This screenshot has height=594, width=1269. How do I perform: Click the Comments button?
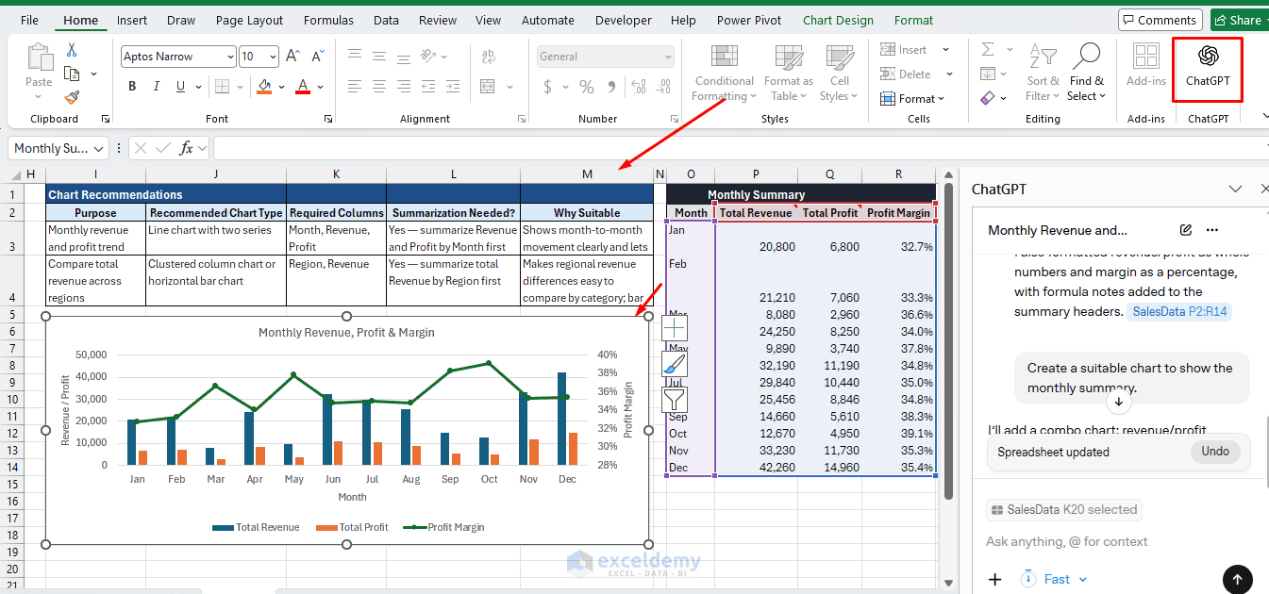tap(1160, 20)
